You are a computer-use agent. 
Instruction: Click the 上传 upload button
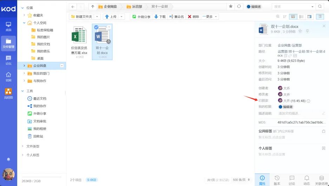click(111, 16)
